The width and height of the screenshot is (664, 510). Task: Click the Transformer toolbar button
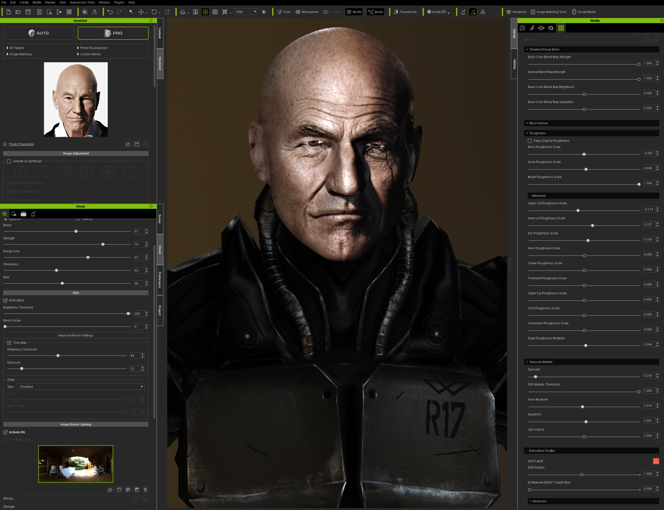405,12
